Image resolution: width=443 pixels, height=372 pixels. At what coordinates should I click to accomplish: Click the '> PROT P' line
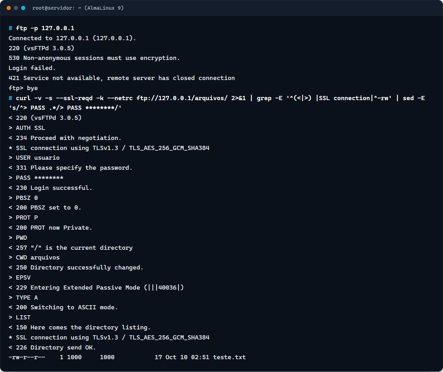(23, 218)
